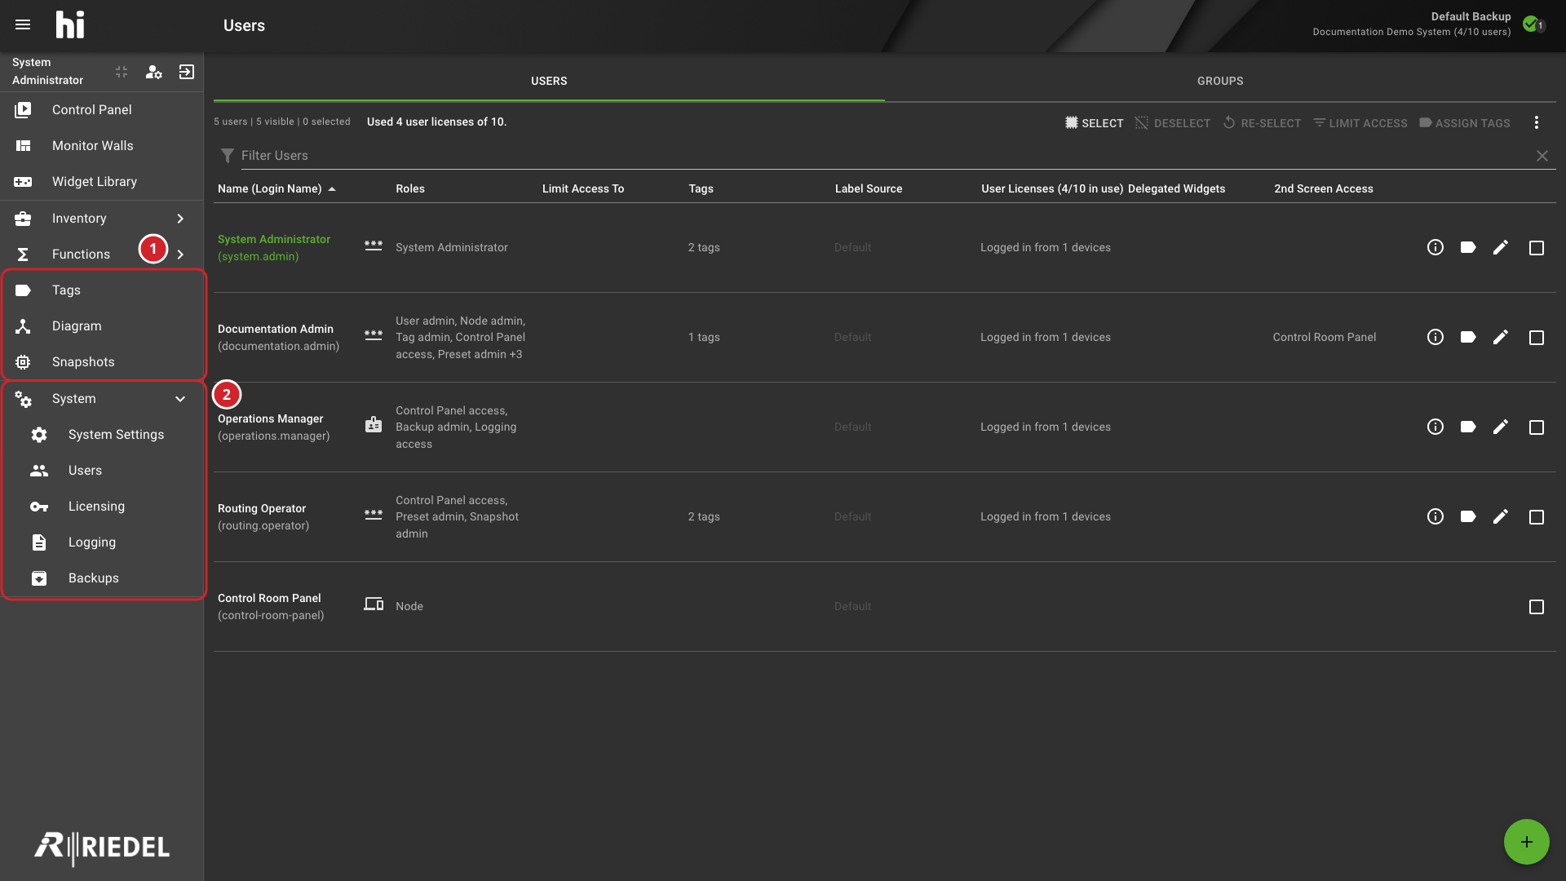Switch to the USERS tab
Viewport: 1566px width, 881px height.
(549, 81)
